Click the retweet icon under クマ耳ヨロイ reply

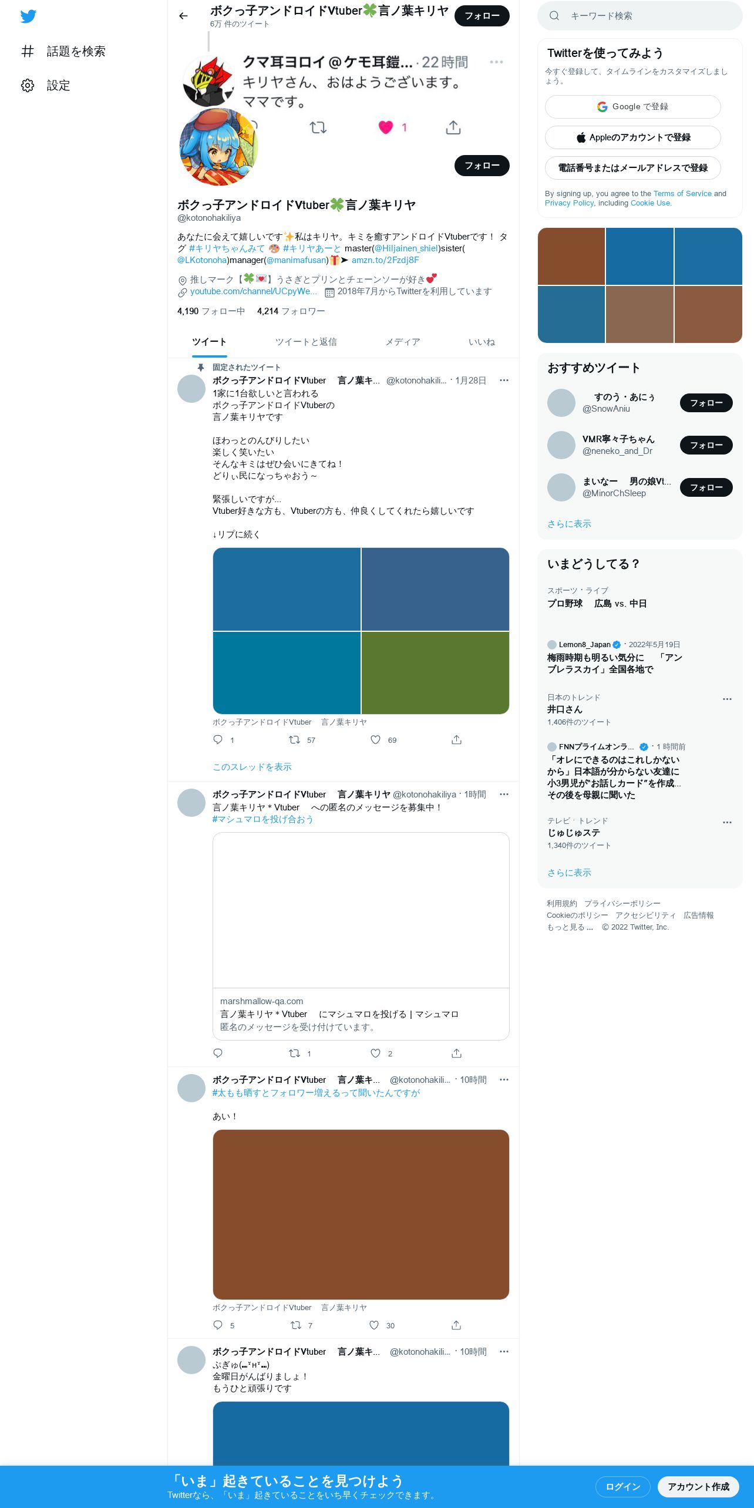318,127
